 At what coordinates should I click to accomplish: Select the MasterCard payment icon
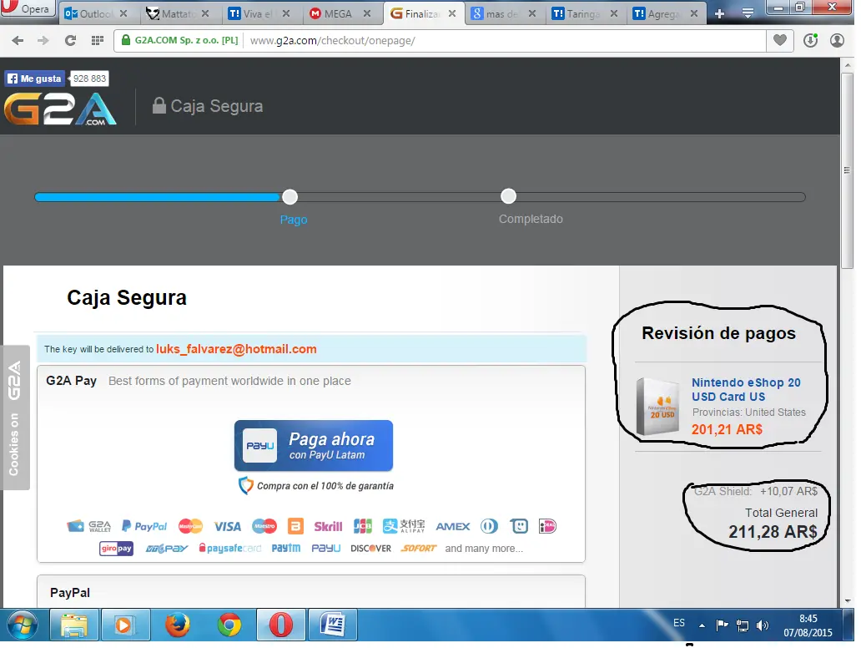190,527
